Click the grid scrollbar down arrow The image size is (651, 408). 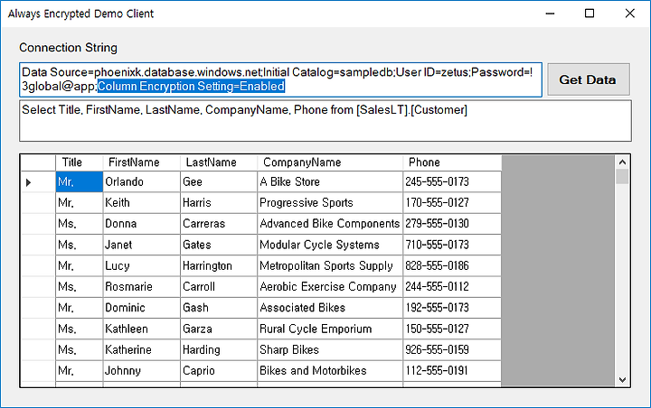pos(622,380)
